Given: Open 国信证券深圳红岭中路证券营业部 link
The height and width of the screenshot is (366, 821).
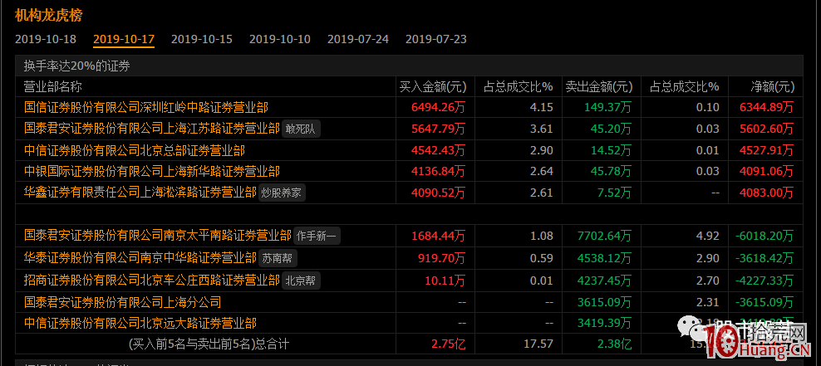Looking at the screenshot, I should [x=146, y=108].
